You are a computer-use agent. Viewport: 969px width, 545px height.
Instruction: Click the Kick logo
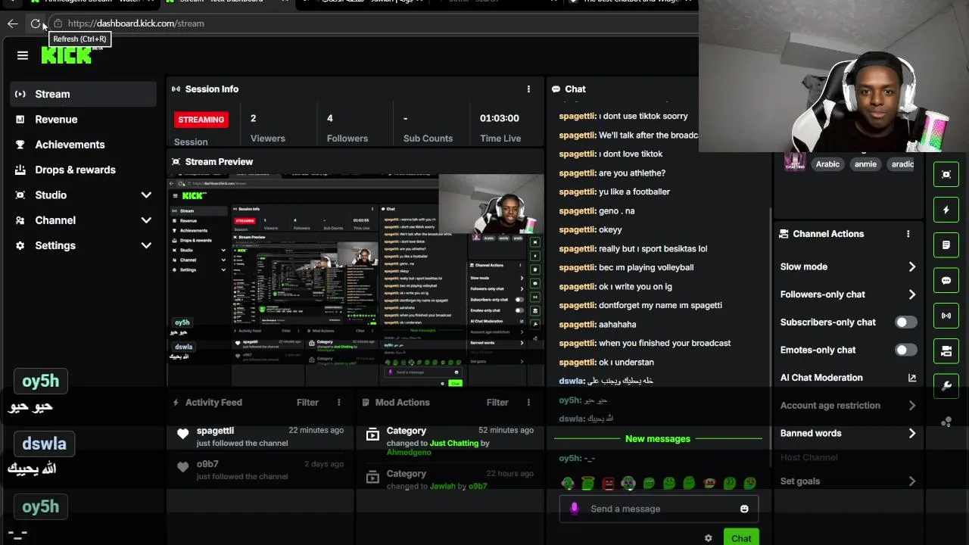coord(67,54)
